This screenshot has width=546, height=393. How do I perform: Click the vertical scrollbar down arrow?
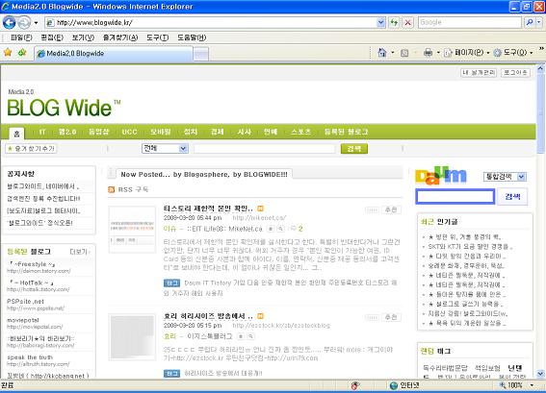point(540,374)
